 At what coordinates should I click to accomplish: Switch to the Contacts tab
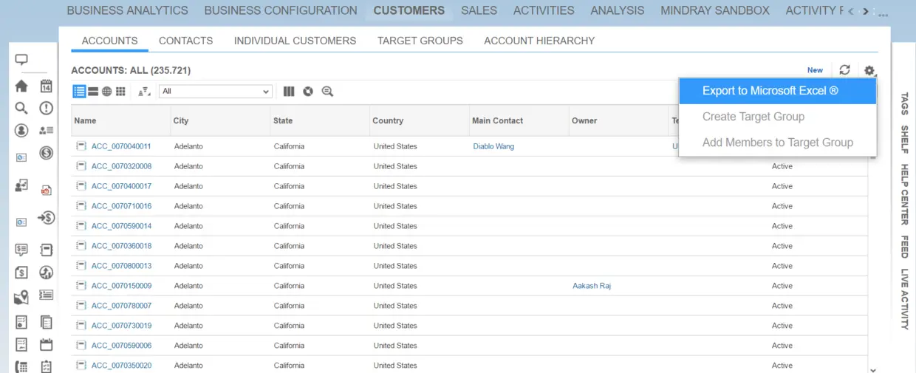[185, 41]
